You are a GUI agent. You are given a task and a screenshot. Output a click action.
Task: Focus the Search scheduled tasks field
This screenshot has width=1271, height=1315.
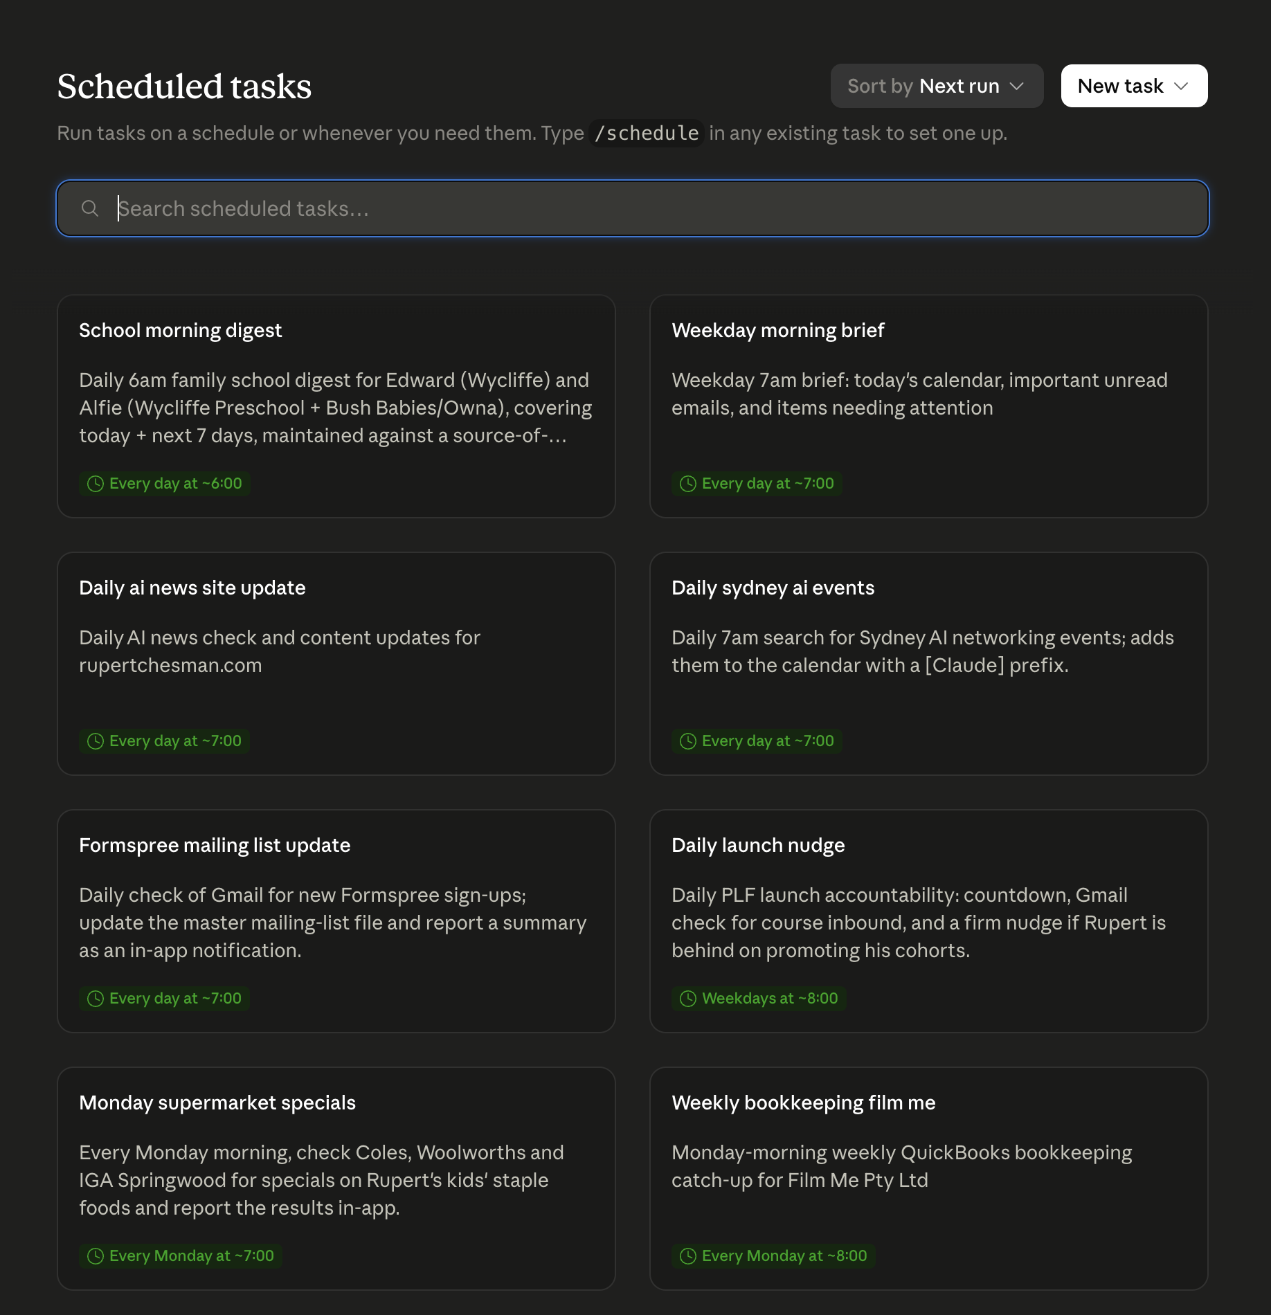click(x=633, y=208)
